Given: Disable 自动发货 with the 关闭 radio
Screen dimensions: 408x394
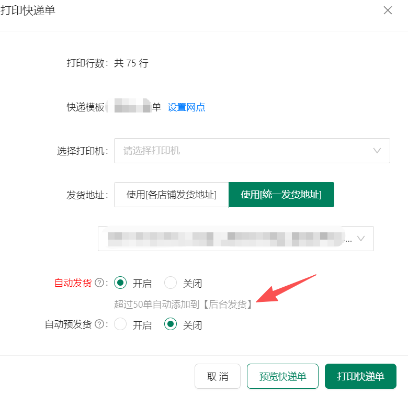Looking at the screenshot, I should click(x=171, y=283).
